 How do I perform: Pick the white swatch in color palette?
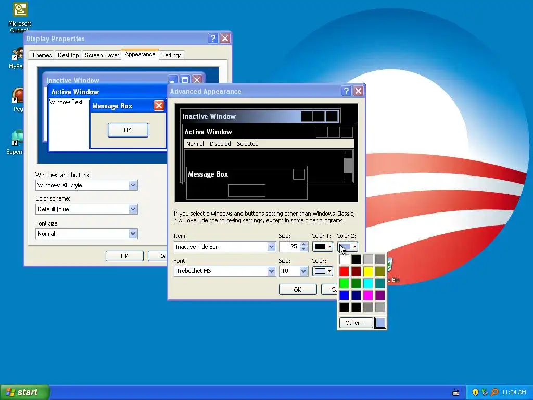344,259
